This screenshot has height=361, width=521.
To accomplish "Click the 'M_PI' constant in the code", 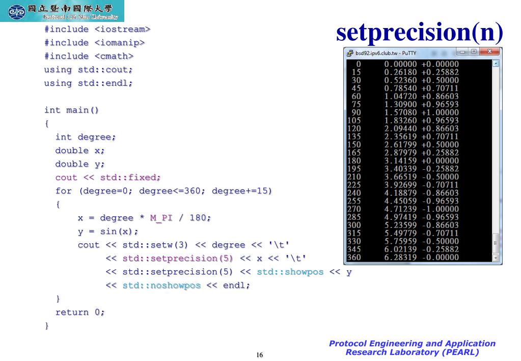I will (161, 218).
